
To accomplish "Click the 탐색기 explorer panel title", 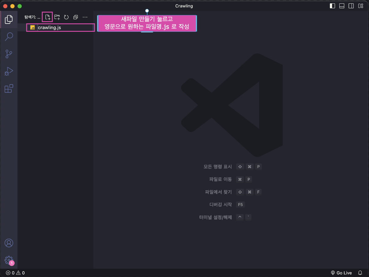I will [32, 17].
